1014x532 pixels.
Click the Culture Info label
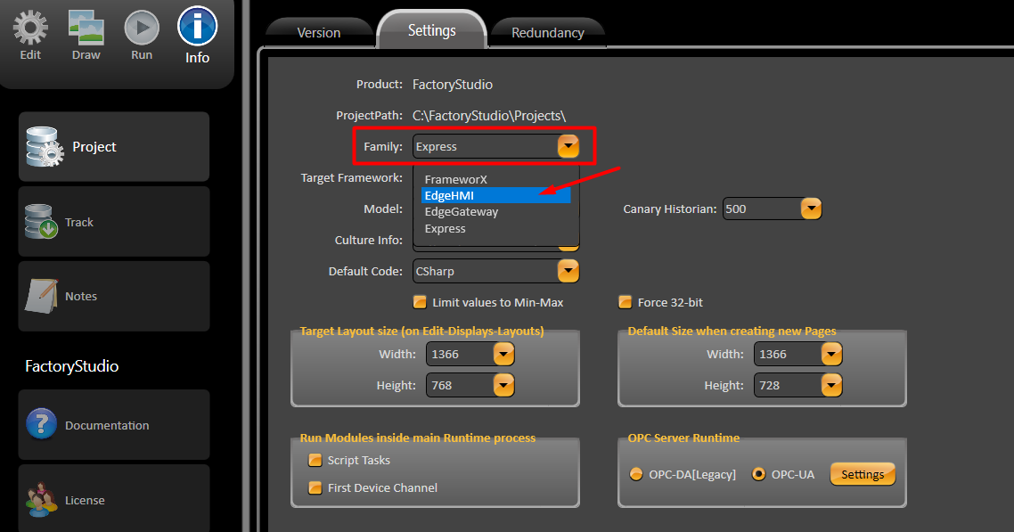(x=369, y=240)
